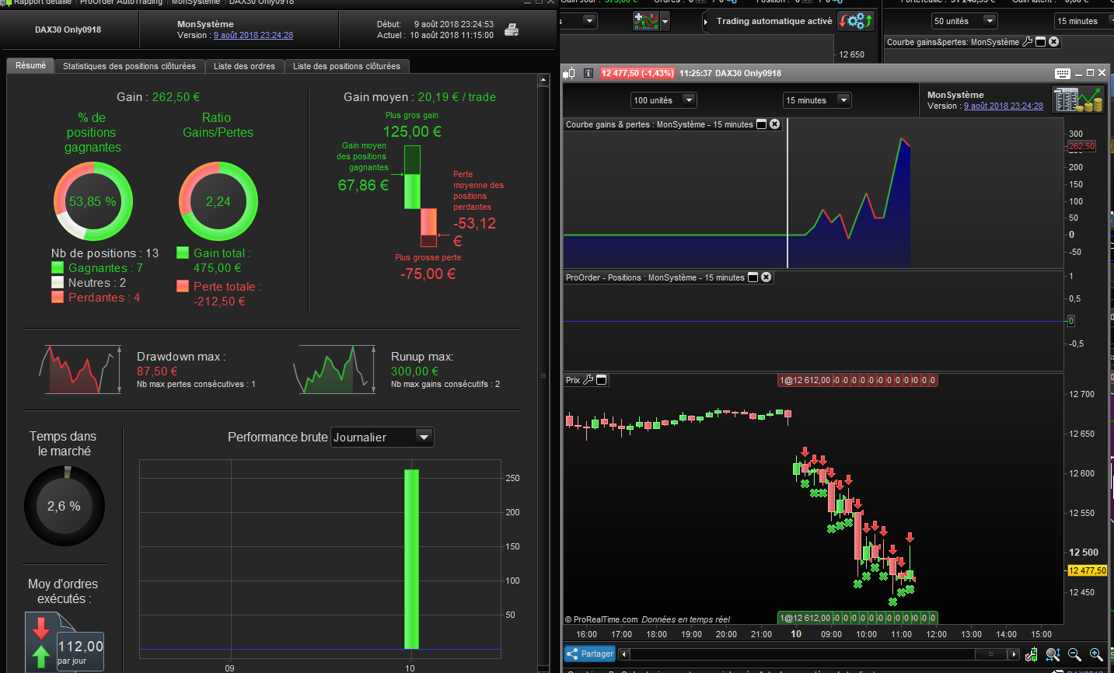Image resolution: width=1114 pixels, height=673 pixels.
Task: Open the Prix panel wrench settings
Action: click(x=588, y=380)
